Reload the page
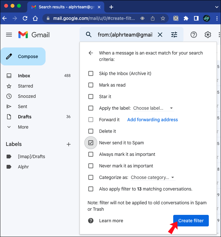The image size is (221, 237). (x=25, y=18)
